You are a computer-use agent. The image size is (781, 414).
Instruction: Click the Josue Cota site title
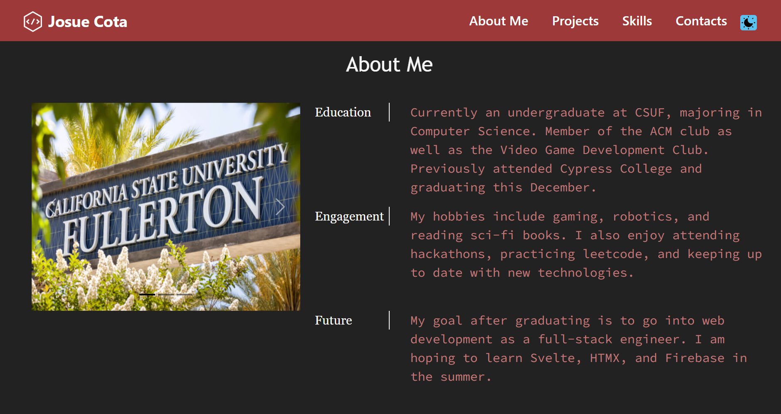[x=87, y=22]
